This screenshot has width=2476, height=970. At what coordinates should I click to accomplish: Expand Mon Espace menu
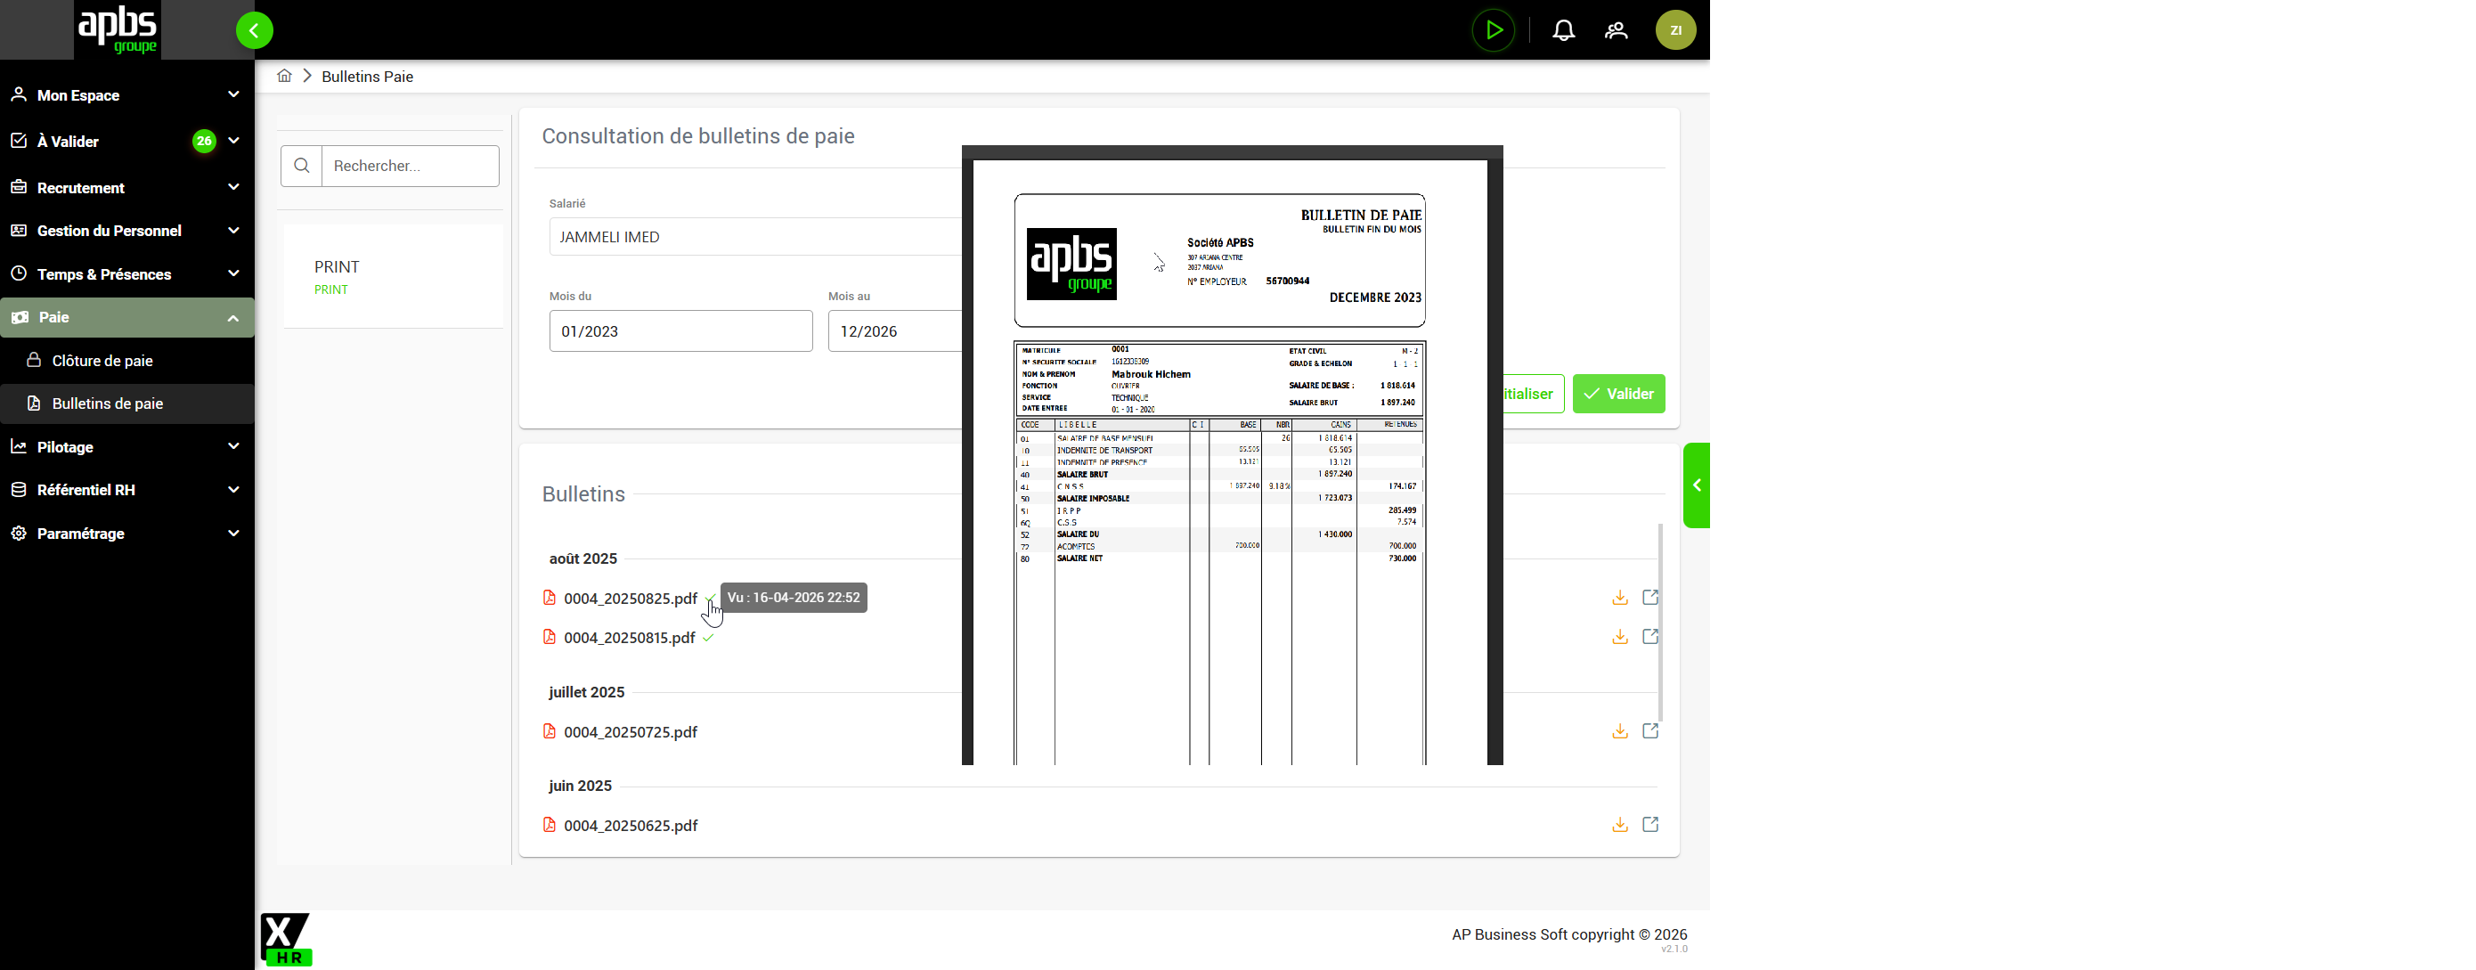pos(126,95)
